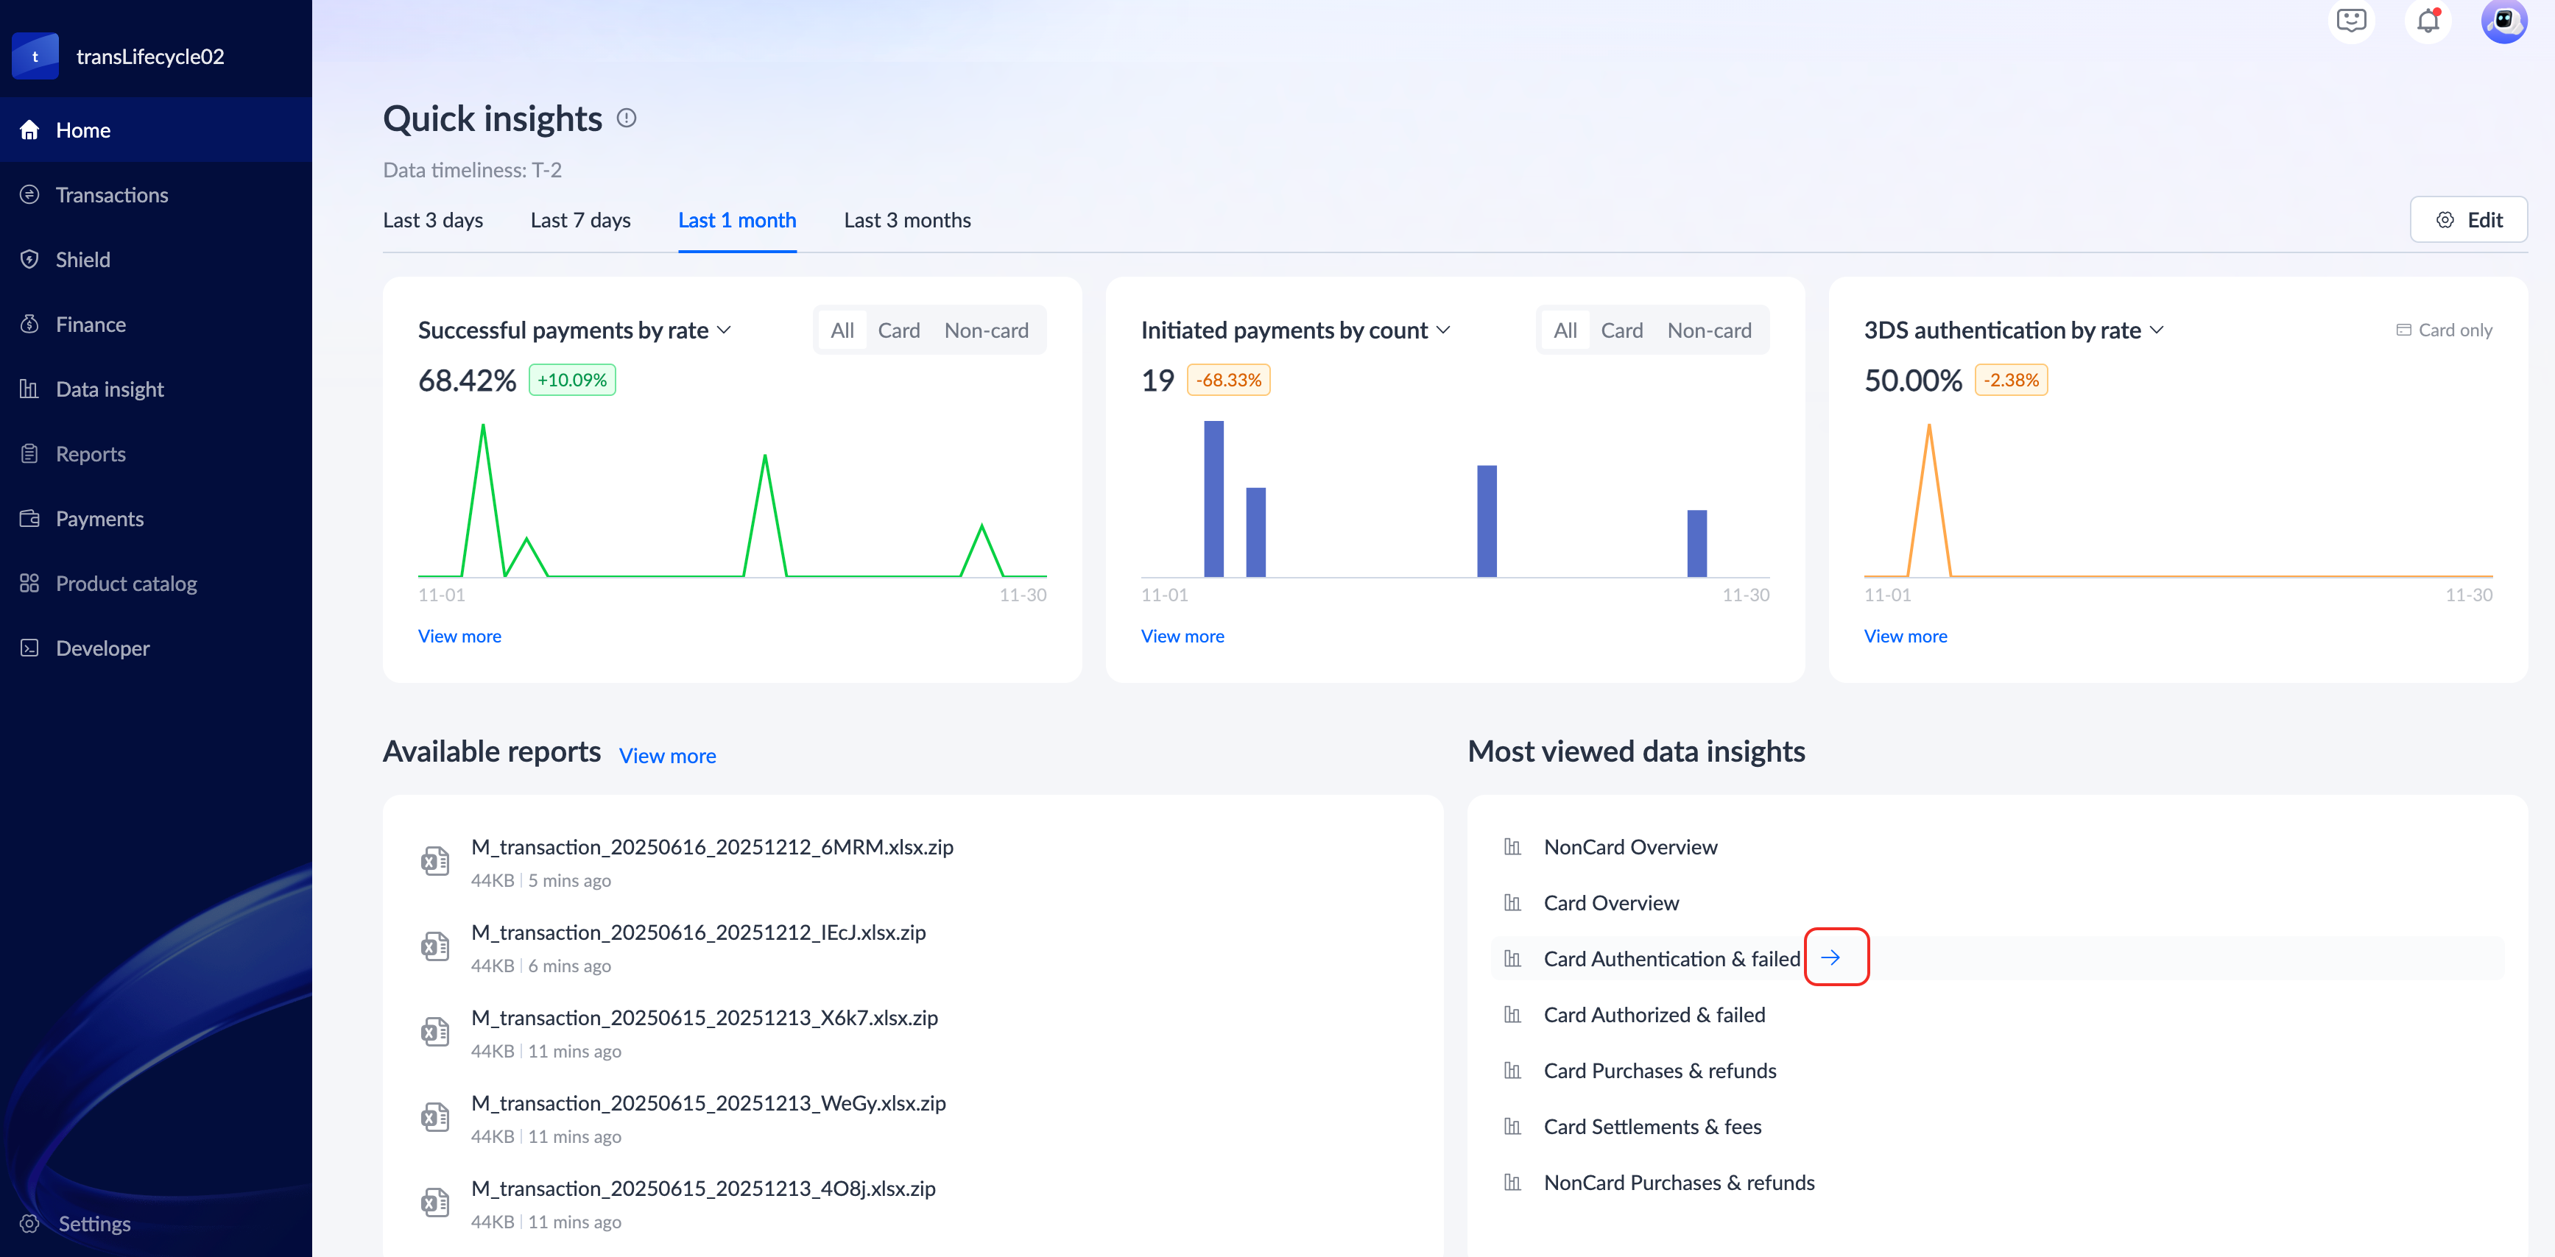Expand Initiated payments by count dropdown
This screenshot has height=1257, width=2555.
pos(1443,330)
